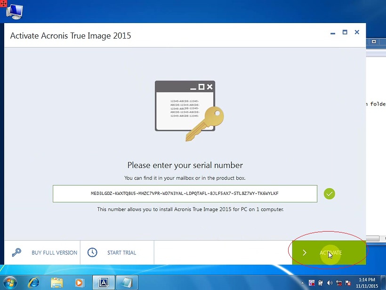Click the serial number input field
This screenshot has width=386, height=290.
click(x=185, y=194)
